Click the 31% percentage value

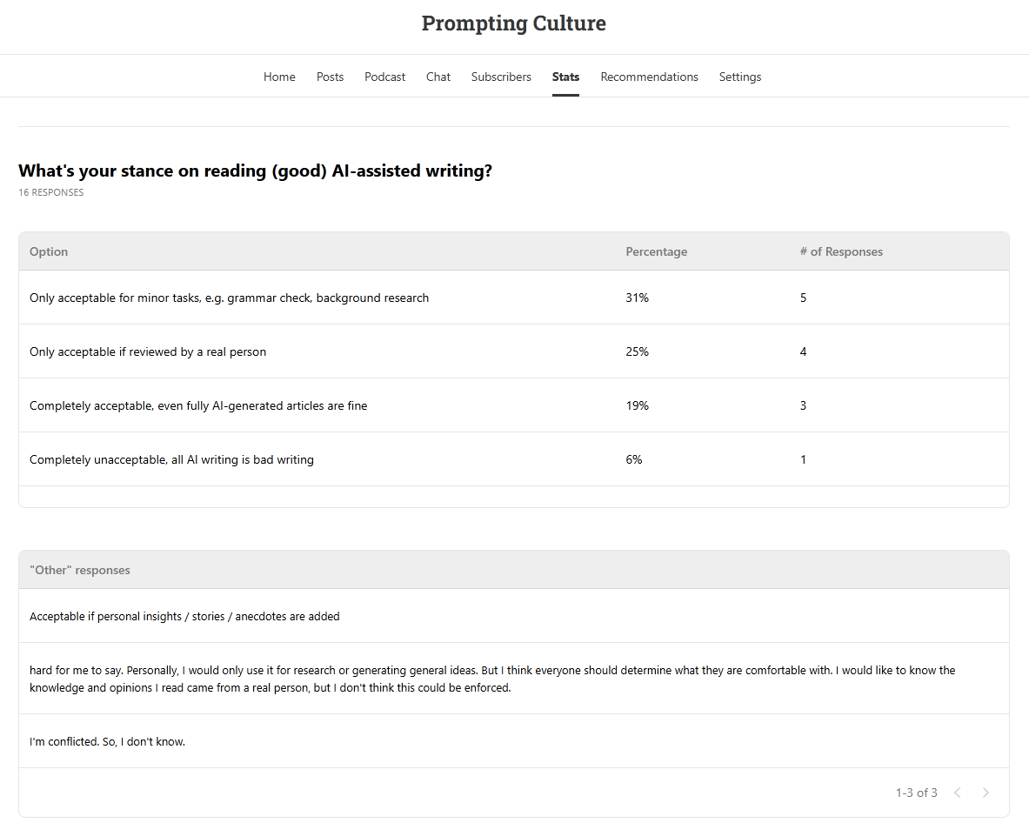(x=637, y=298)
